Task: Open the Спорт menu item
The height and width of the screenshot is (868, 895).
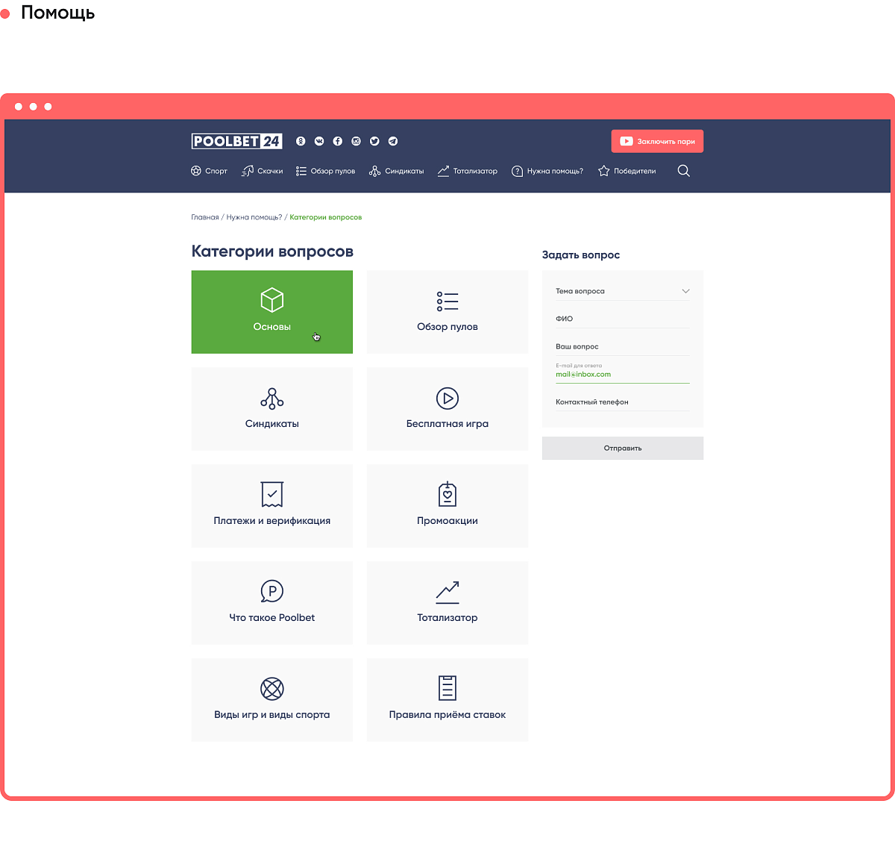Action: 210,171
